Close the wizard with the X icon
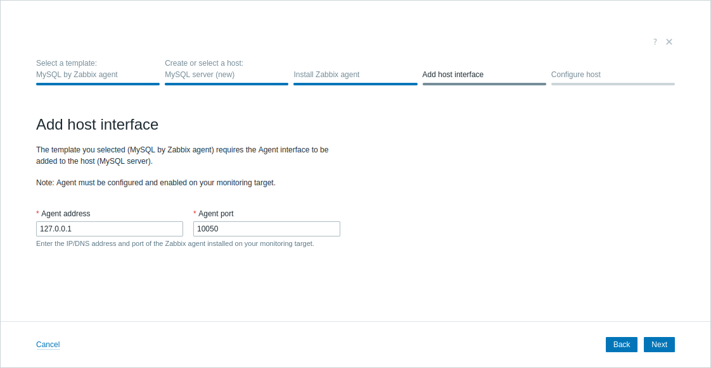This screenshot has width=711, height=368. pos(669,42)
